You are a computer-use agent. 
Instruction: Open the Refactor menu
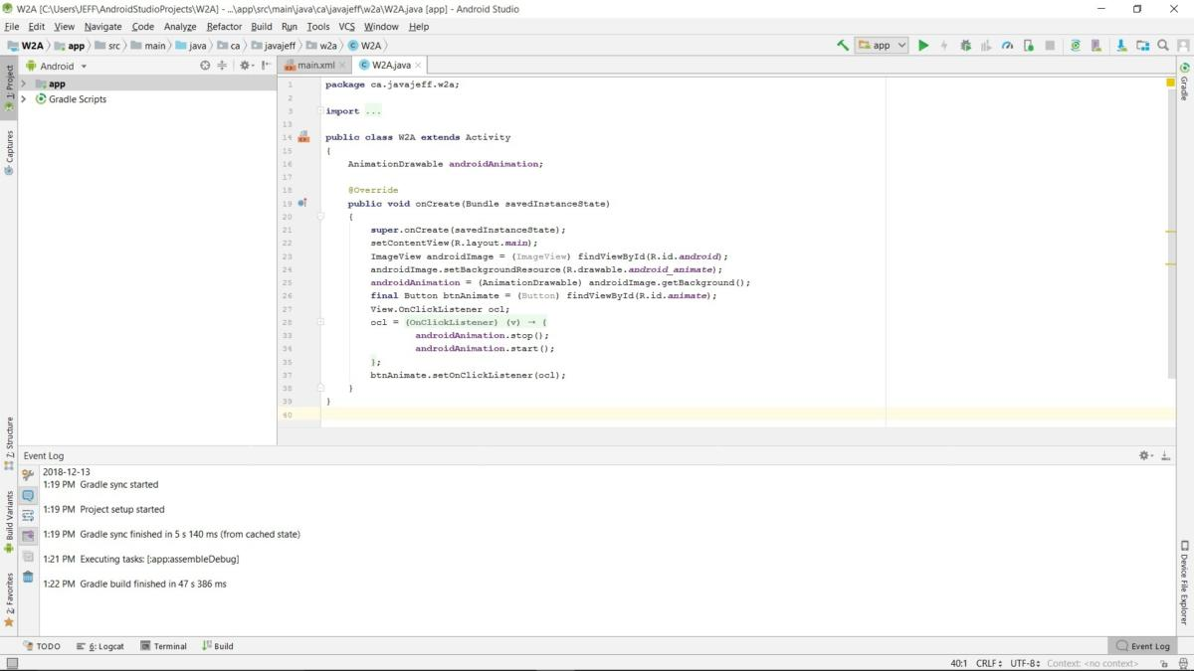click(224, 27)
